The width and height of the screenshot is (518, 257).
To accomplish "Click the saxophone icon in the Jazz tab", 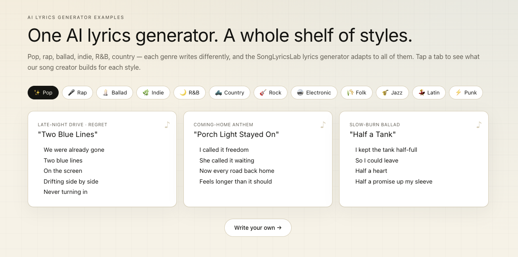I will (385, 93).
